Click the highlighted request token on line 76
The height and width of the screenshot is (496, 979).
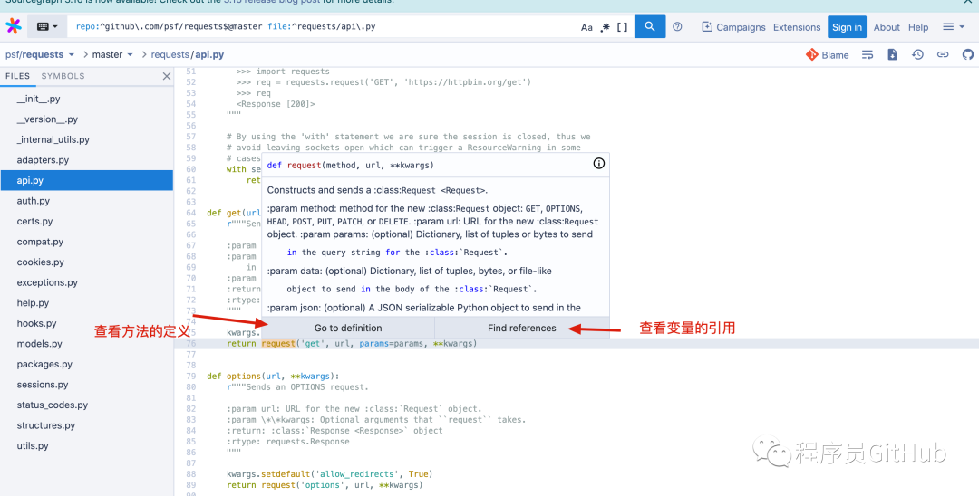278,343
